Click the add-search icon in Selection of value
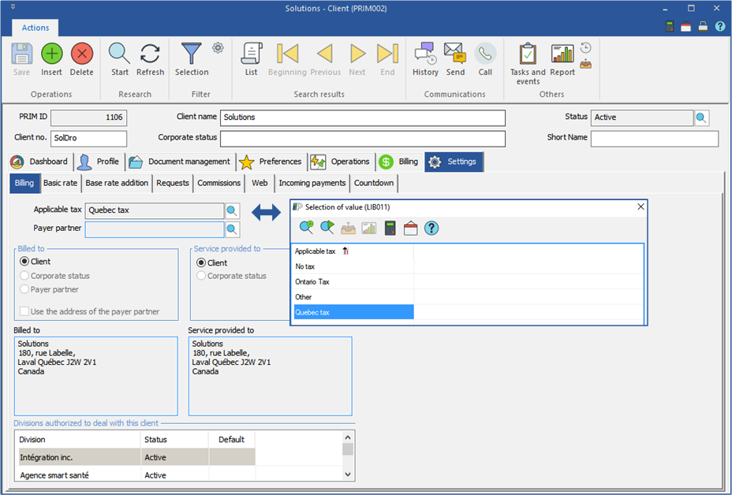 tap(306, 228)
